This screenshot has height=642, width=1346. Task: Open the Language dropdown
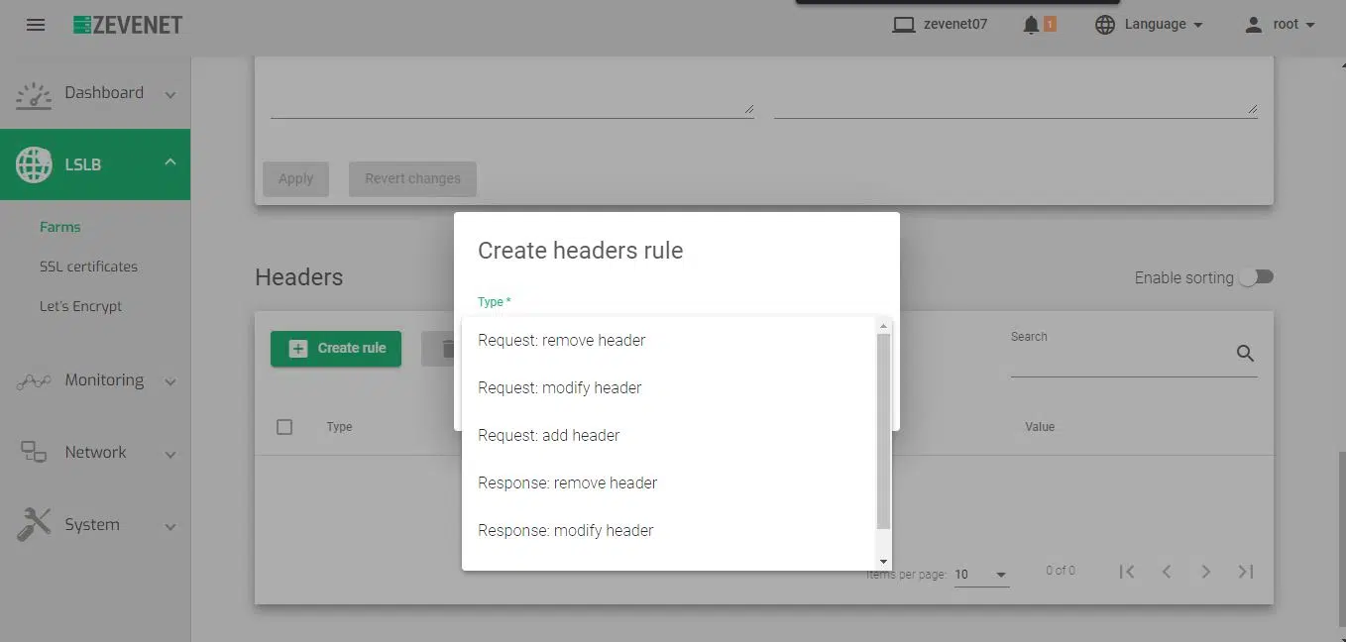[x=1150, y=25]
